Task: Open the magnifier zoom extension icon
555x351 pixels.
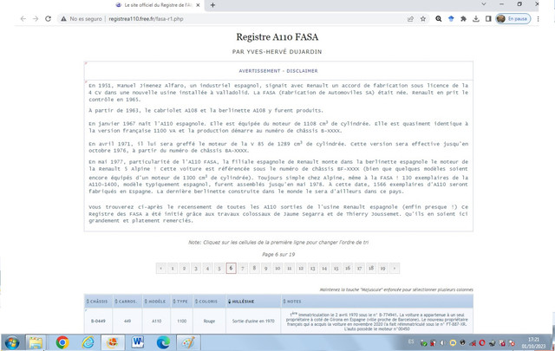Action: click(439, 19)
